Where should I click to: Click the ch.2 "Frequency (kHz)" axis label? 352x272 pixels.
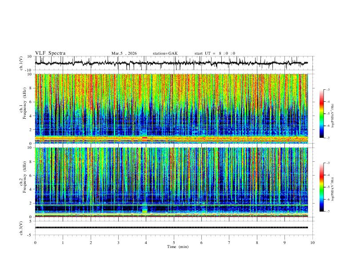25,177
